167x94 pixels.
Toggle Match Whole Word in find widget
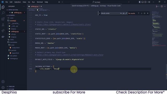(x=123, y=13)
